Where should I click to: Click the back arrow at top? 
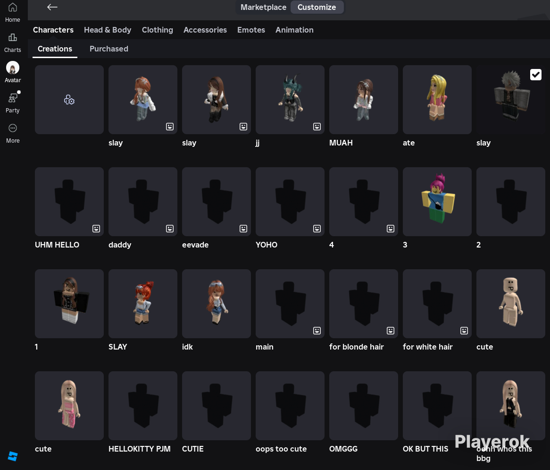52,7
